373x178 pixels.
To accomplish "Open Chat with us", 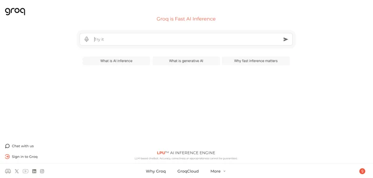I will [x=20, y=146].
